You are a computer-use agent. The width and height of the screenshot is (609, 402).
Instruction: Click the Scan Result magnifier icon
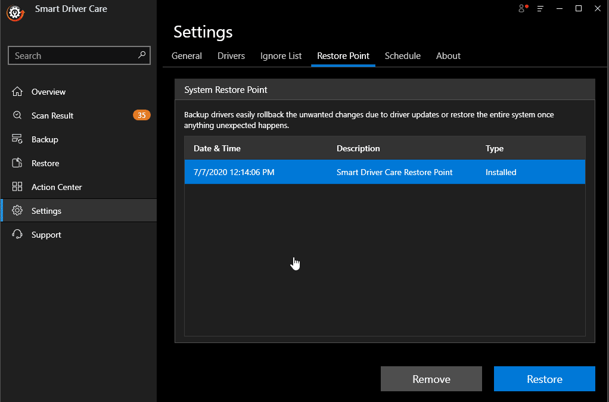click(17, 116)
